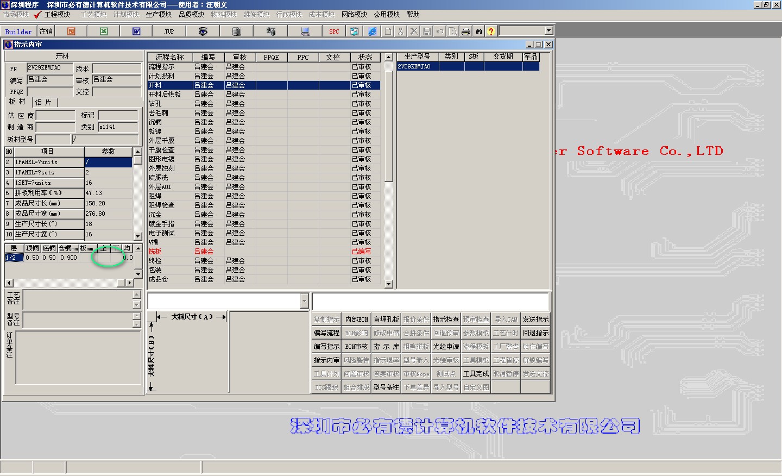Screen dimensions: 782x476
Task: Click the icon right of SPC
Action: click(x=355, y=32)
